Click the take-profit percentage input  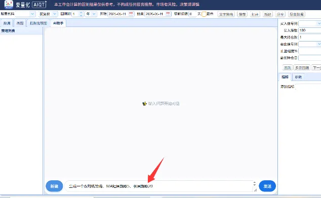[x=310, y=51]
